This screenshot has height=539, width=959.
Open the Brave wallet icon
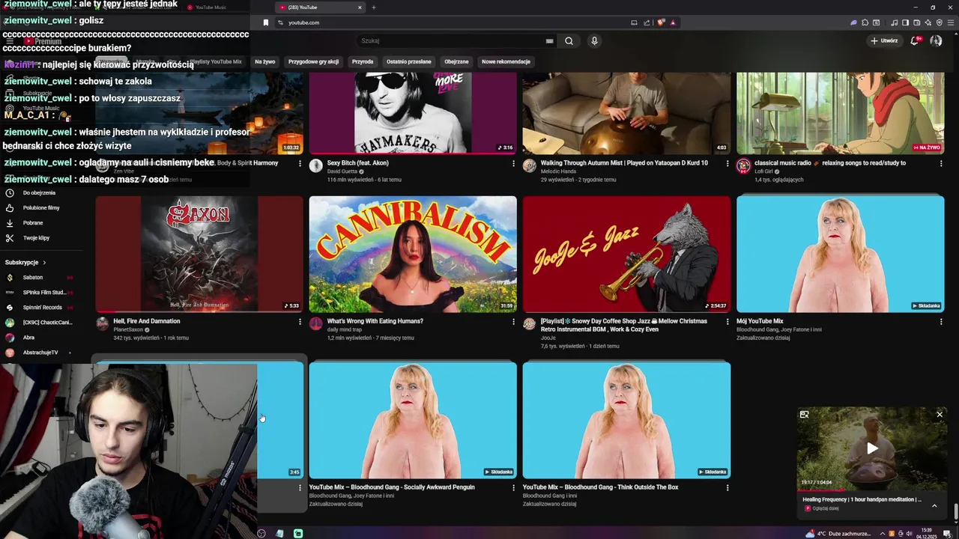916,22
